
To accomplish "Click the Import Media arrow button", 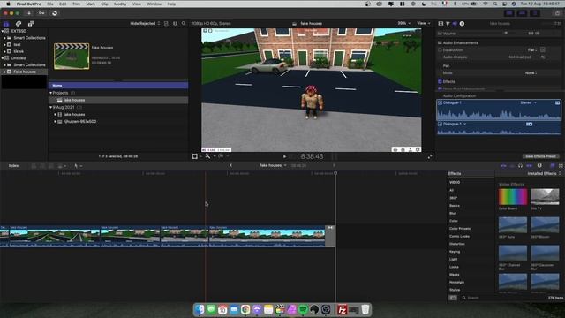I will 29,13.
